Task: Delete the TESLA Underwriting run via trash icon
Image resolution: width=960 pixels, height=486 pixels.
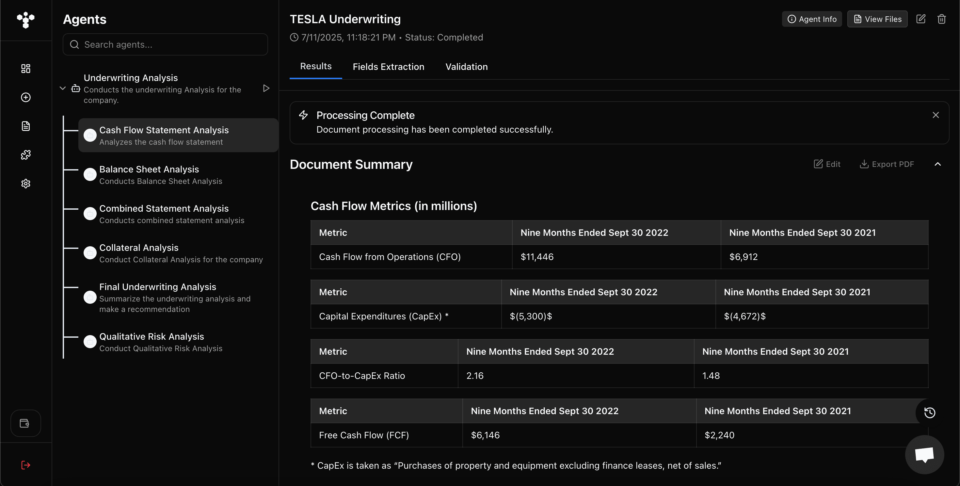Action: [x=941, y=19]
